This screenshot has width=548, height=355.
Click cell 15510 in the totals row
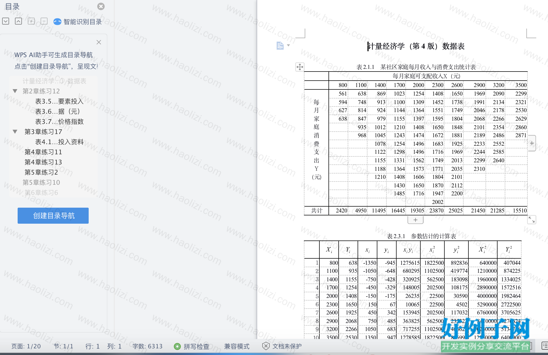point(520,211)
